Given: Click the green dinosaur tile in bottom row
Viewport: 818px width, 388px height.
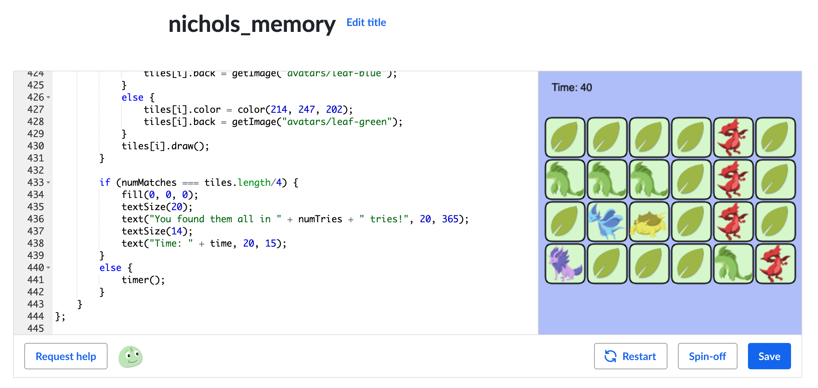Looking at the screenshot, I should 733,264.
